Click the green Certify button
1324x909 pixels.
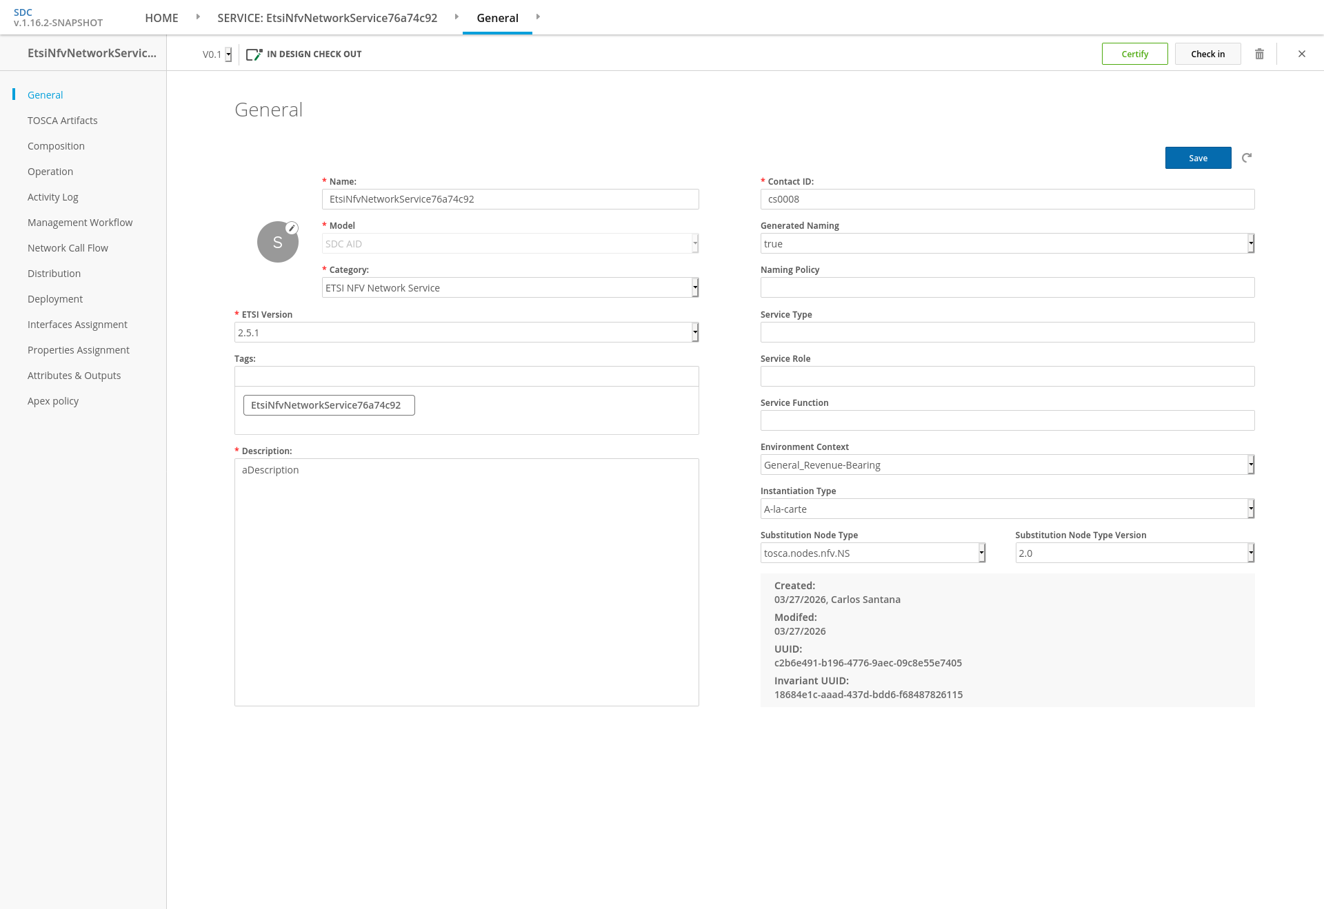pos(1134,54)
